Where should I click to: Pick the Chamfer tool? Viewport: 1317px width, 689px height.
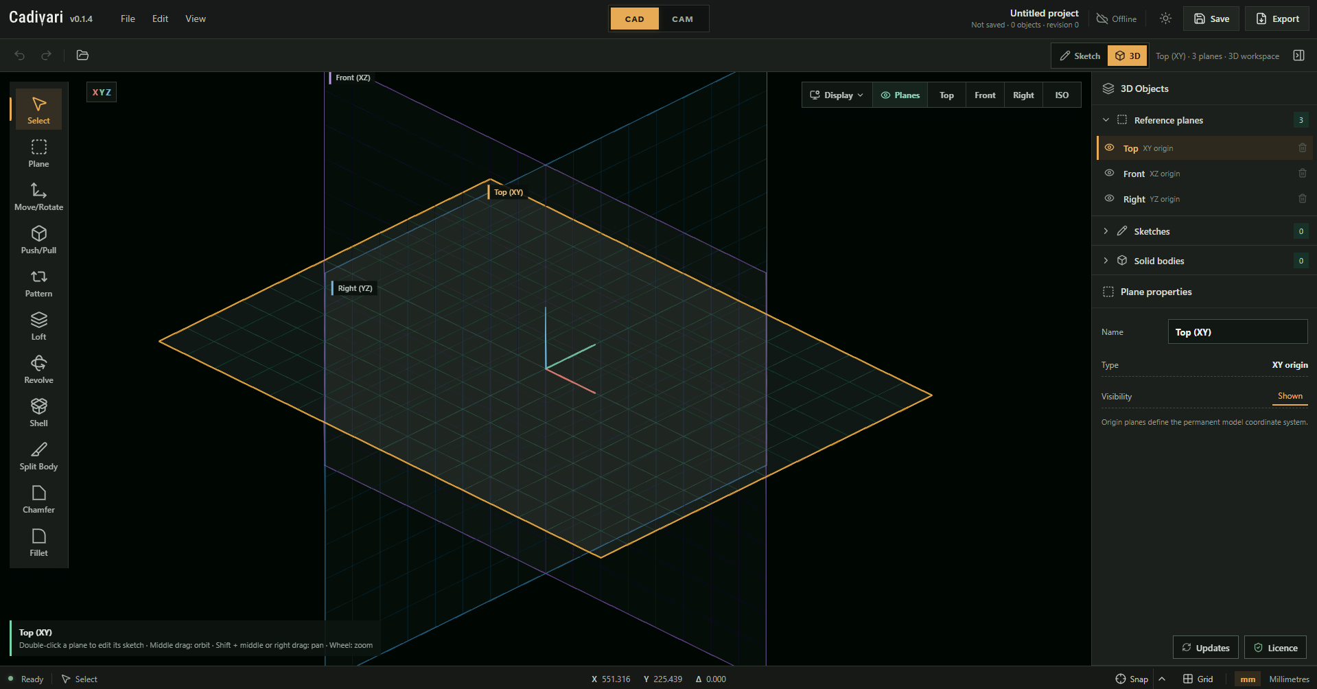tap(38, 499)
